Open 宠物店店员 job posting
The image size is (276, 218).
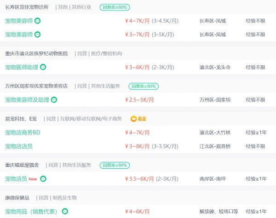pyautogui.click(x=19, y=146)
